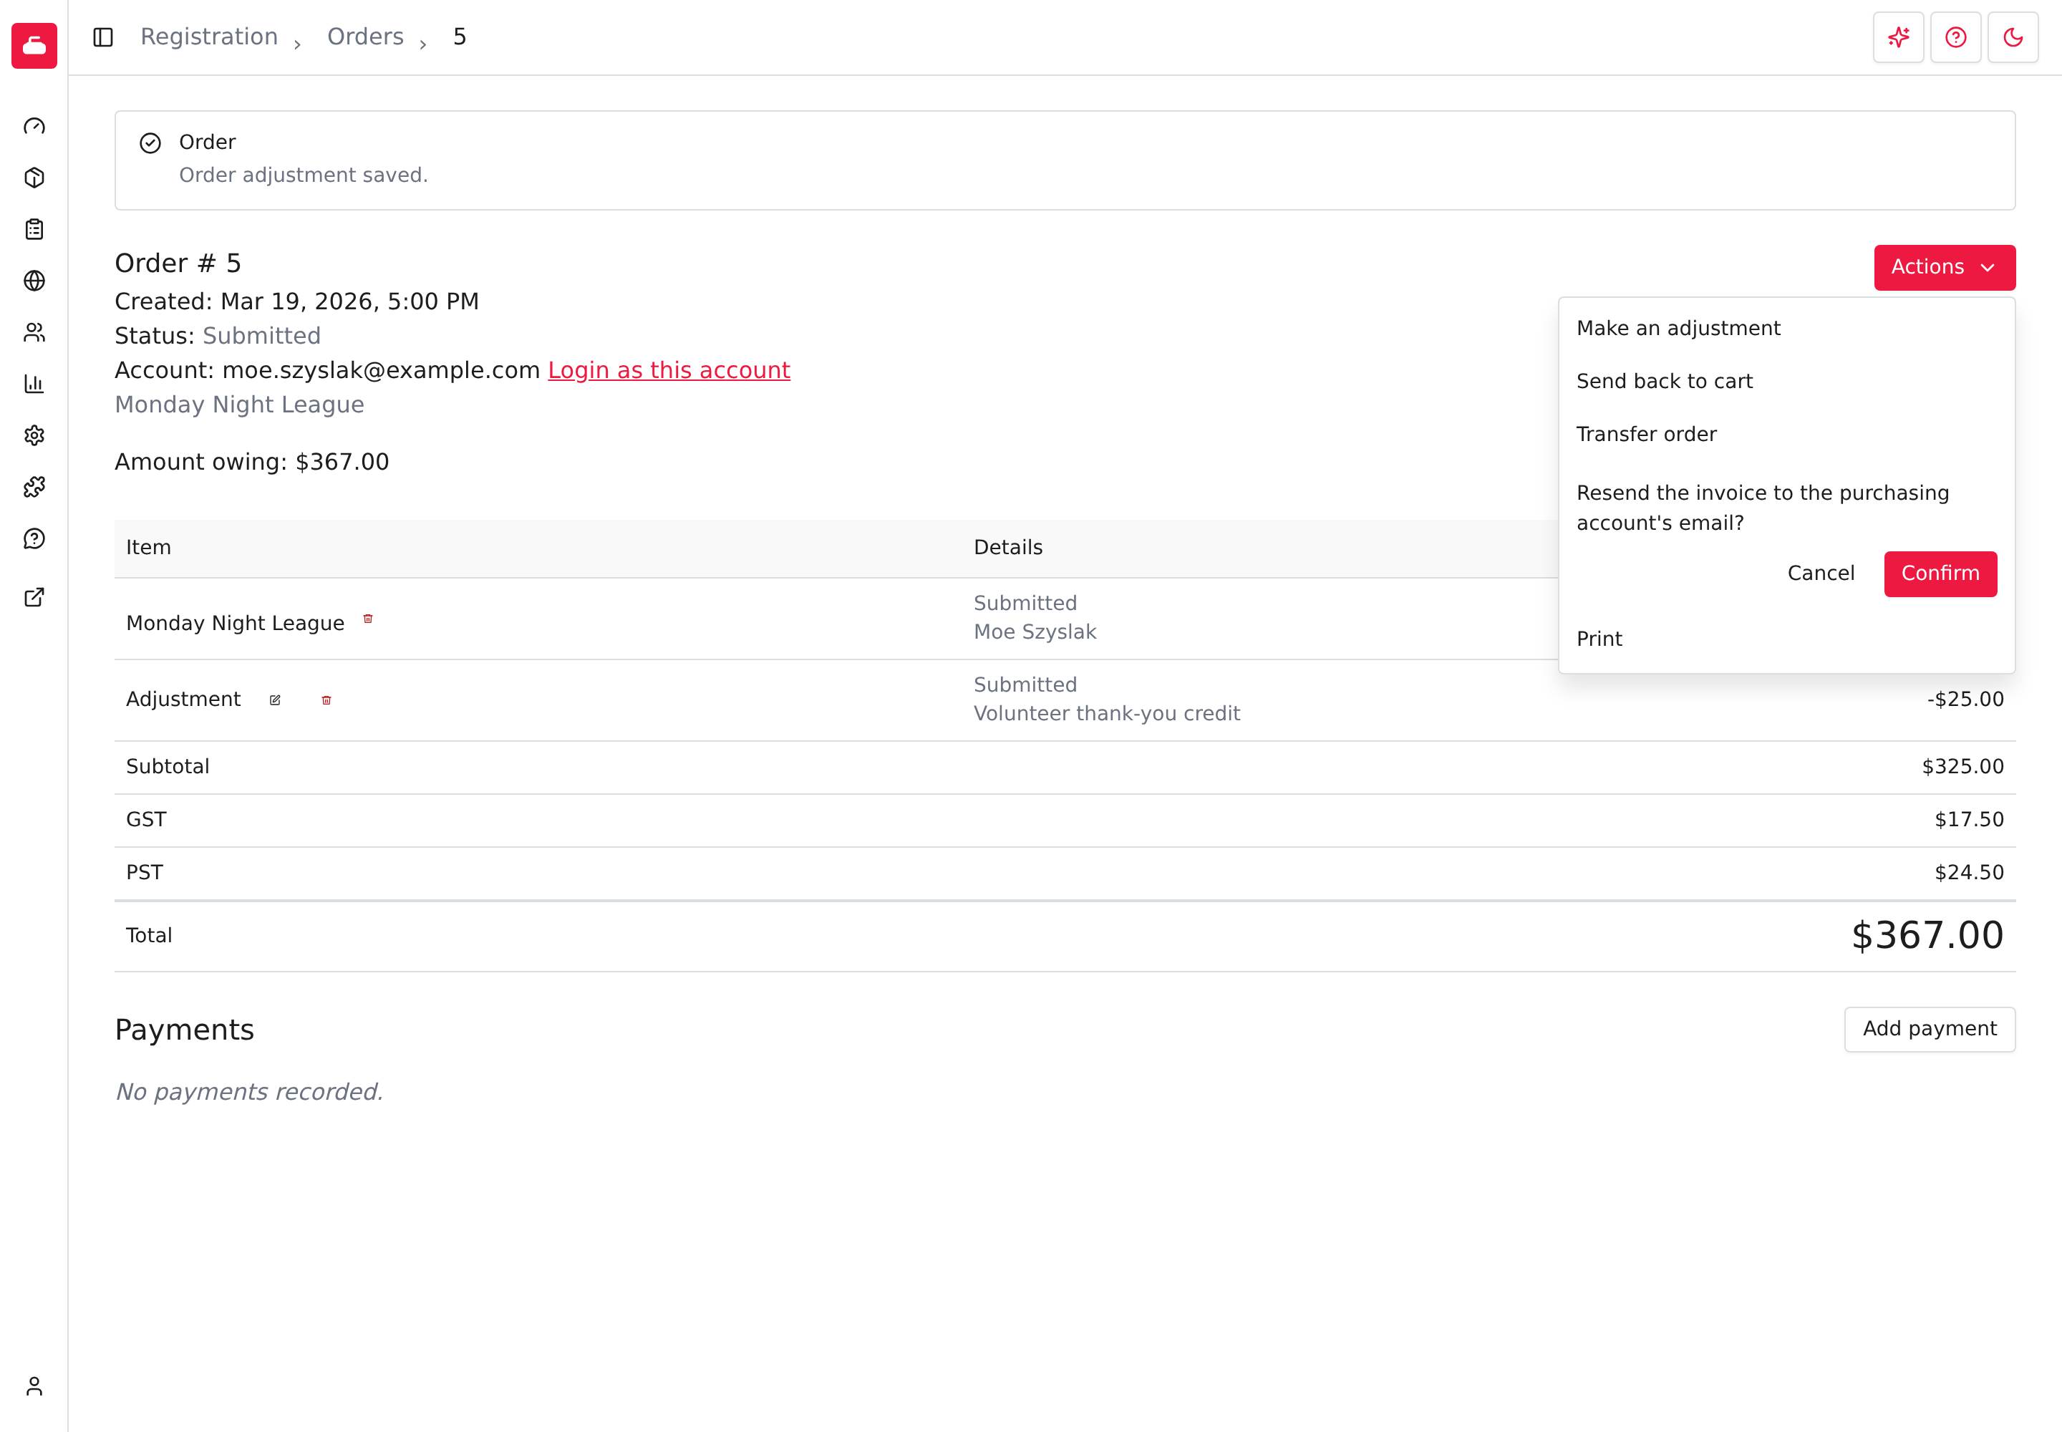Screen dimensions: 2062x1432
Task: Click the 'Moe Szyslak' details text
Action: (x=1035, y=632)
